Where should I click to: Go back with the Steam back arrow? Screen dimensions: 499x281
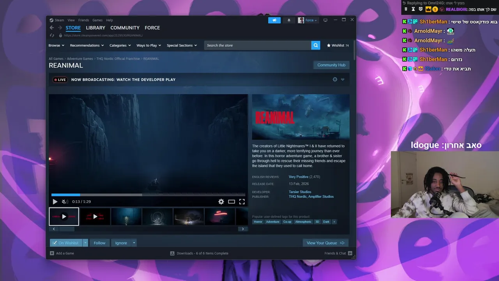[x=52, y=28]
